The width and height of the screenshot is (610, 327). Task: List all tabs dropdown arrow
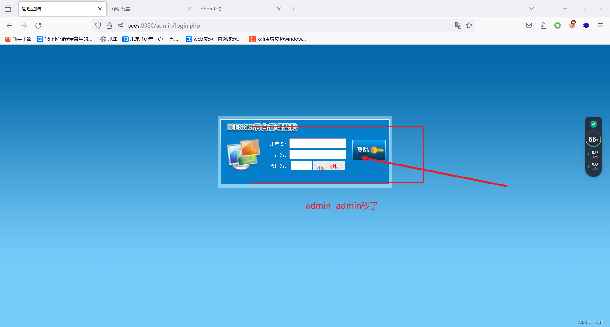(x=532, y=9)
